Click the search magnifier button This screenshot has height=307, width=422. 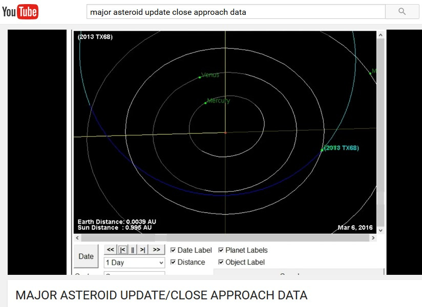point(402,12)
